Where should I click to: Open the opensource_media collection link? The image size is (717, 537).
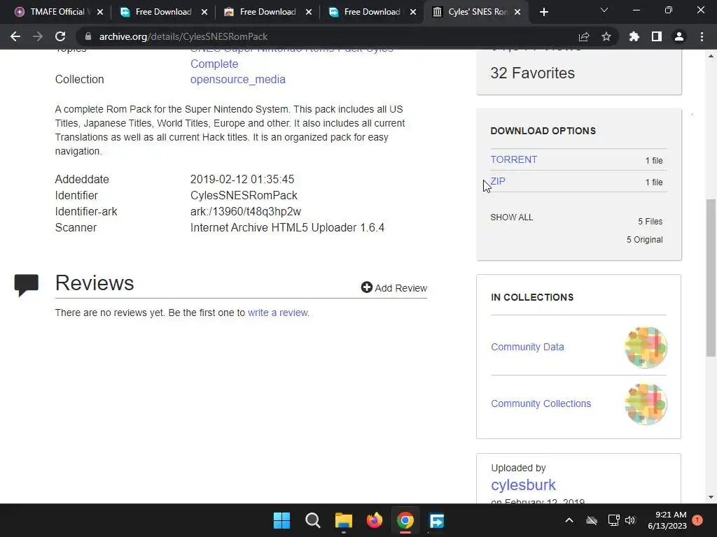pyautogui.click(x=238, y=80)
